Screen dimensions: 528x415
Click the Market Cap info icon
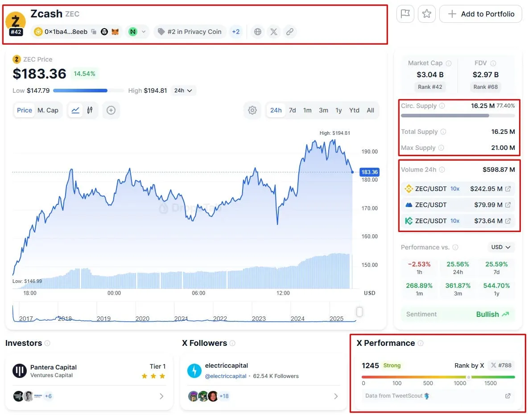coord(449,63)
